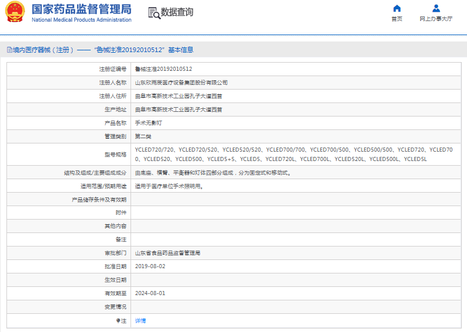Click the bulb icon beside 注
This screenshot has height=332, width=467.
click(x=118, y=321)
